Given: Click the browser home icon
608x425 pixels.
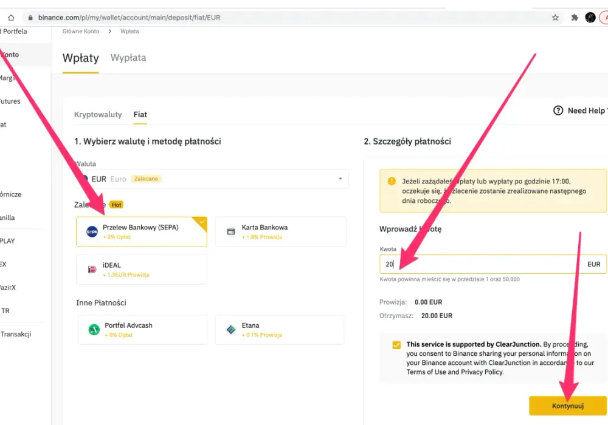Looking at the screenshot, I should pyautogui.click(x=11, y=18).
